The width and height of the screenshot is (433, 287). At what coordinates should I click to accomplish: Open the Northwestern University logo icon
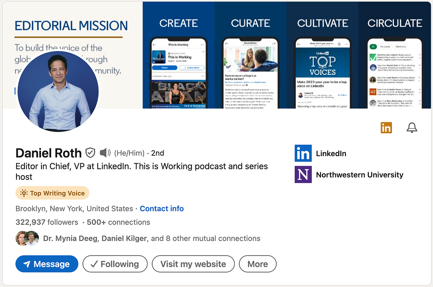(303, 174)
